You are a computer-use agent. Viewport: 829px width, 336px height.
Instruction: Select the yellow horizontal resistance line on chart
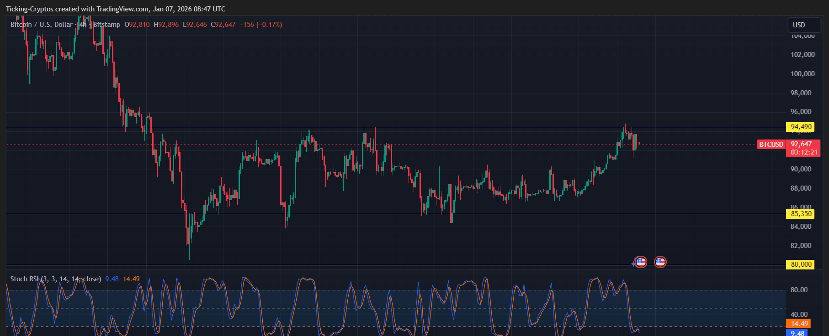(x=396, y=127)
